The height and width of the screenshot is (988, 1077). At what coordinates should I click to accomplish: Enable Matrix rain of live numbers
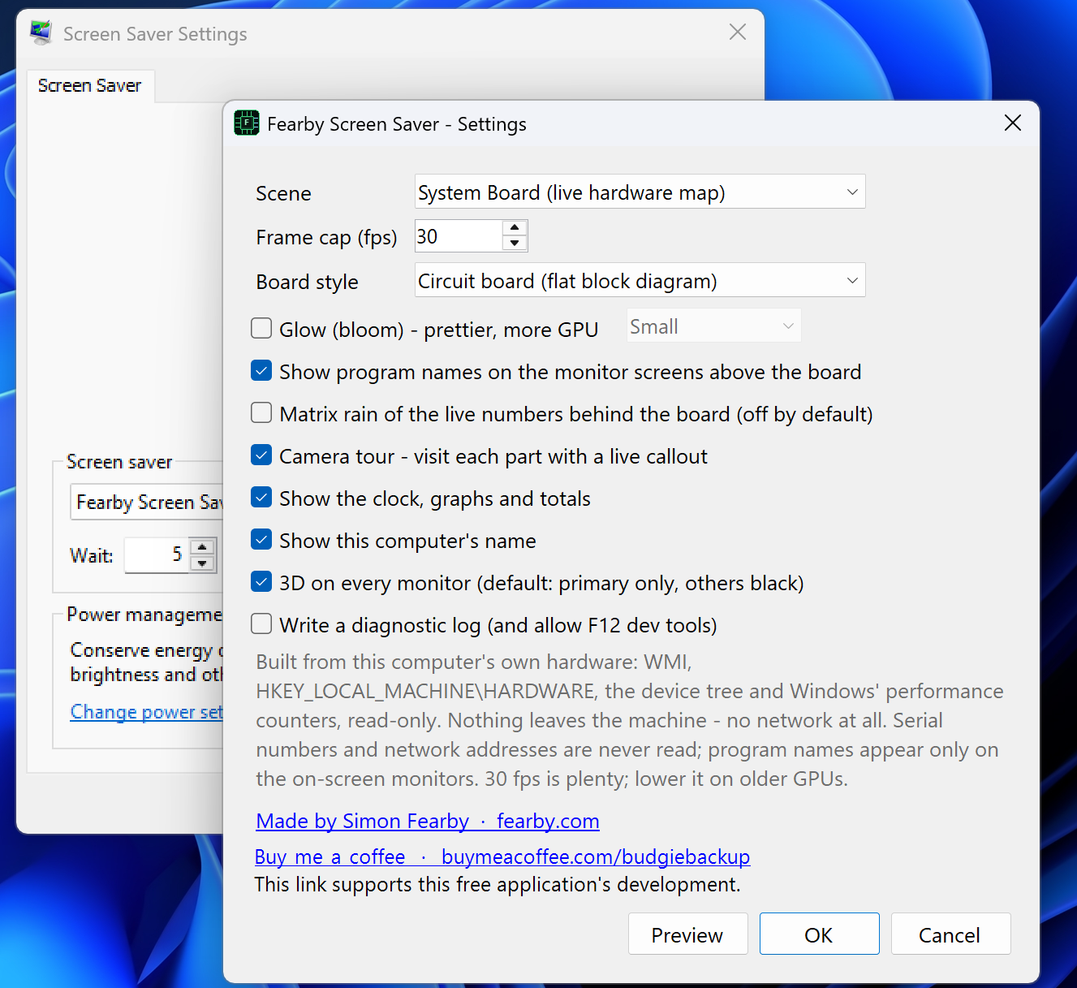coord(261,413)
